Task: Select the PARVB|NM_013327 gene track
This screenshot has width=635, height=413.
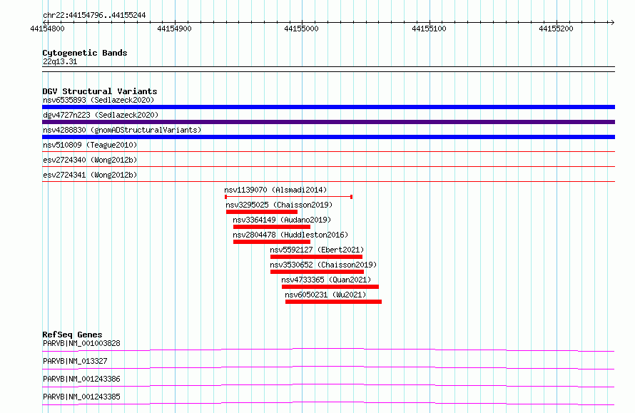Action: tap(328, 367)
